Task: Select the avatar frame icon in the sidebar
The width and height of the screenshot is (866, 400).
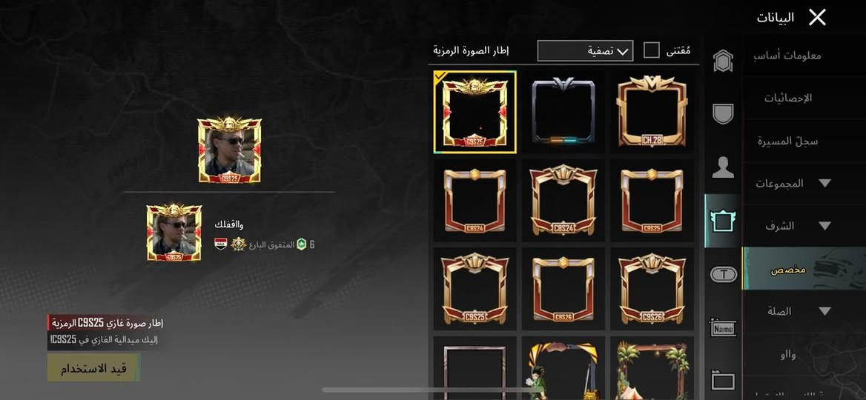Action: pyautogui.click(x=723, y=220)
